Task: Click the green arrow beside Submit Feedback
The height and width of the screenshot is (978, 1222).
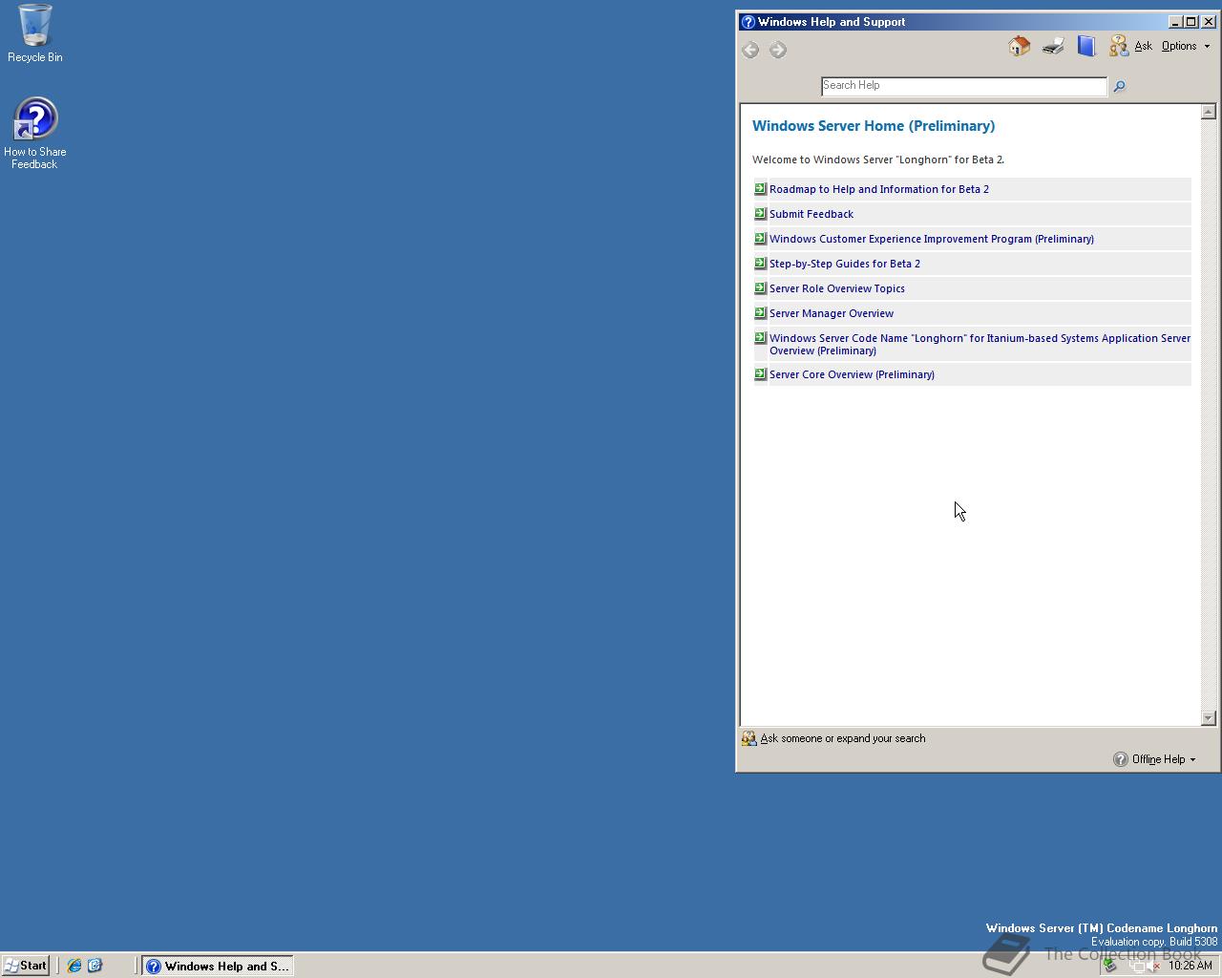Action: click(x=760, y=214)
